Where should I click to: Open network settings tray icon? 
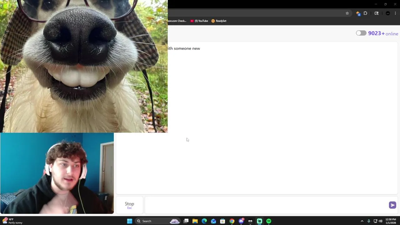[x=375, y=221]
